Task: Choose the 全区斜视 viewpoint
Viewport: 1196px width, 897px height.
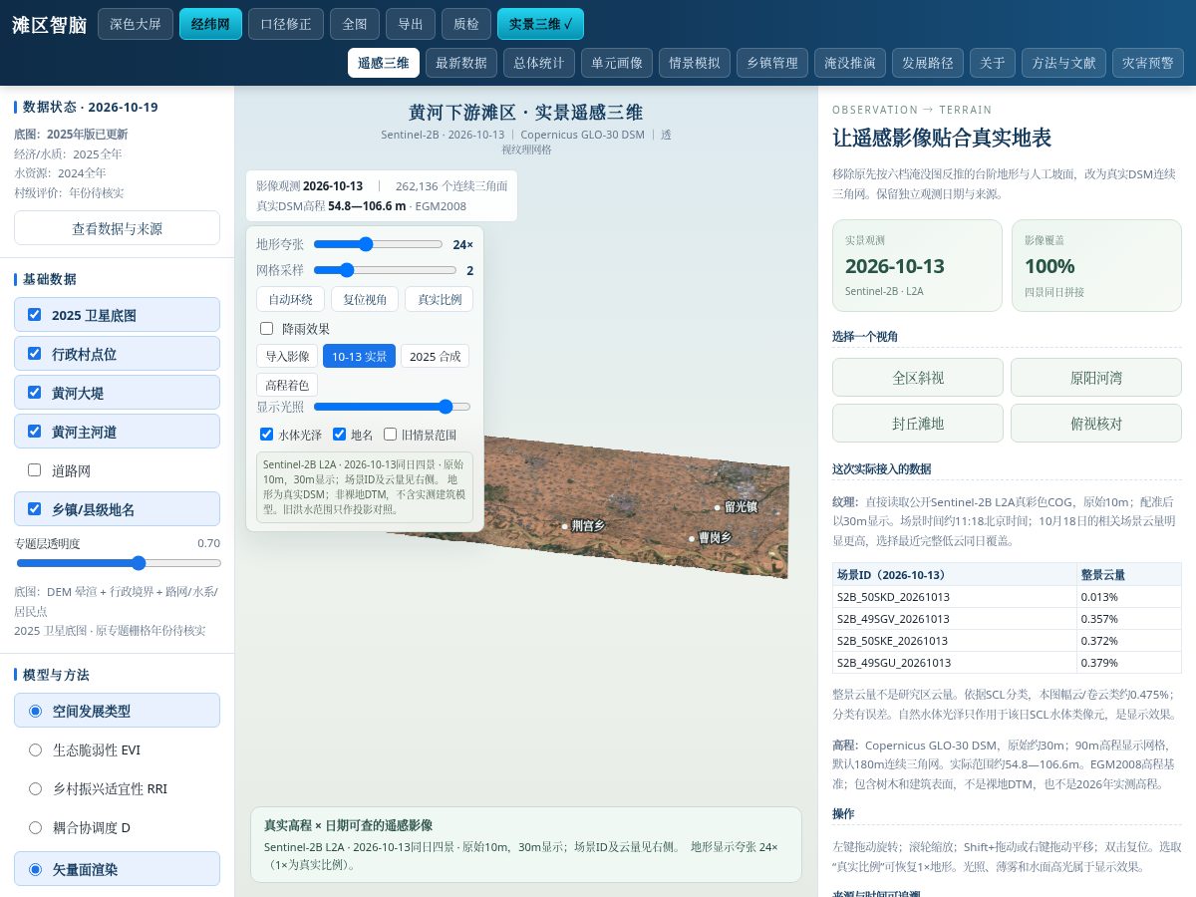Action: [918, 378]
